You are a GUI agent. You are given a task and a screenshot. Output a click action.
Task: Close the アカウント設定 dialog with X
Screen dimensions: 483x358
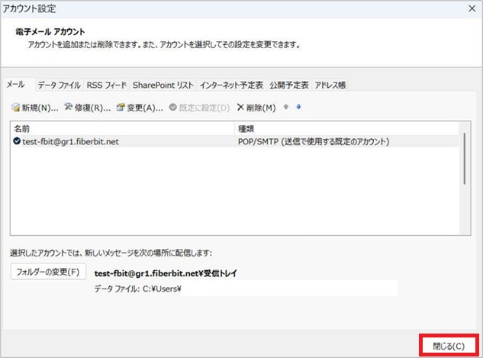(x=472, y=8)
